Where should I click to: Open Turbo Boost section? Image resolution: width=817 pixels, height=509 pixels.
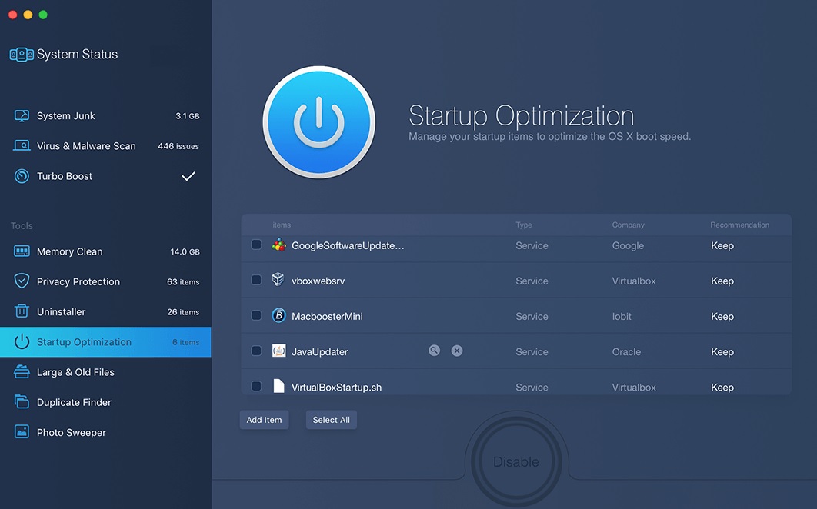[x=105, y=176]
